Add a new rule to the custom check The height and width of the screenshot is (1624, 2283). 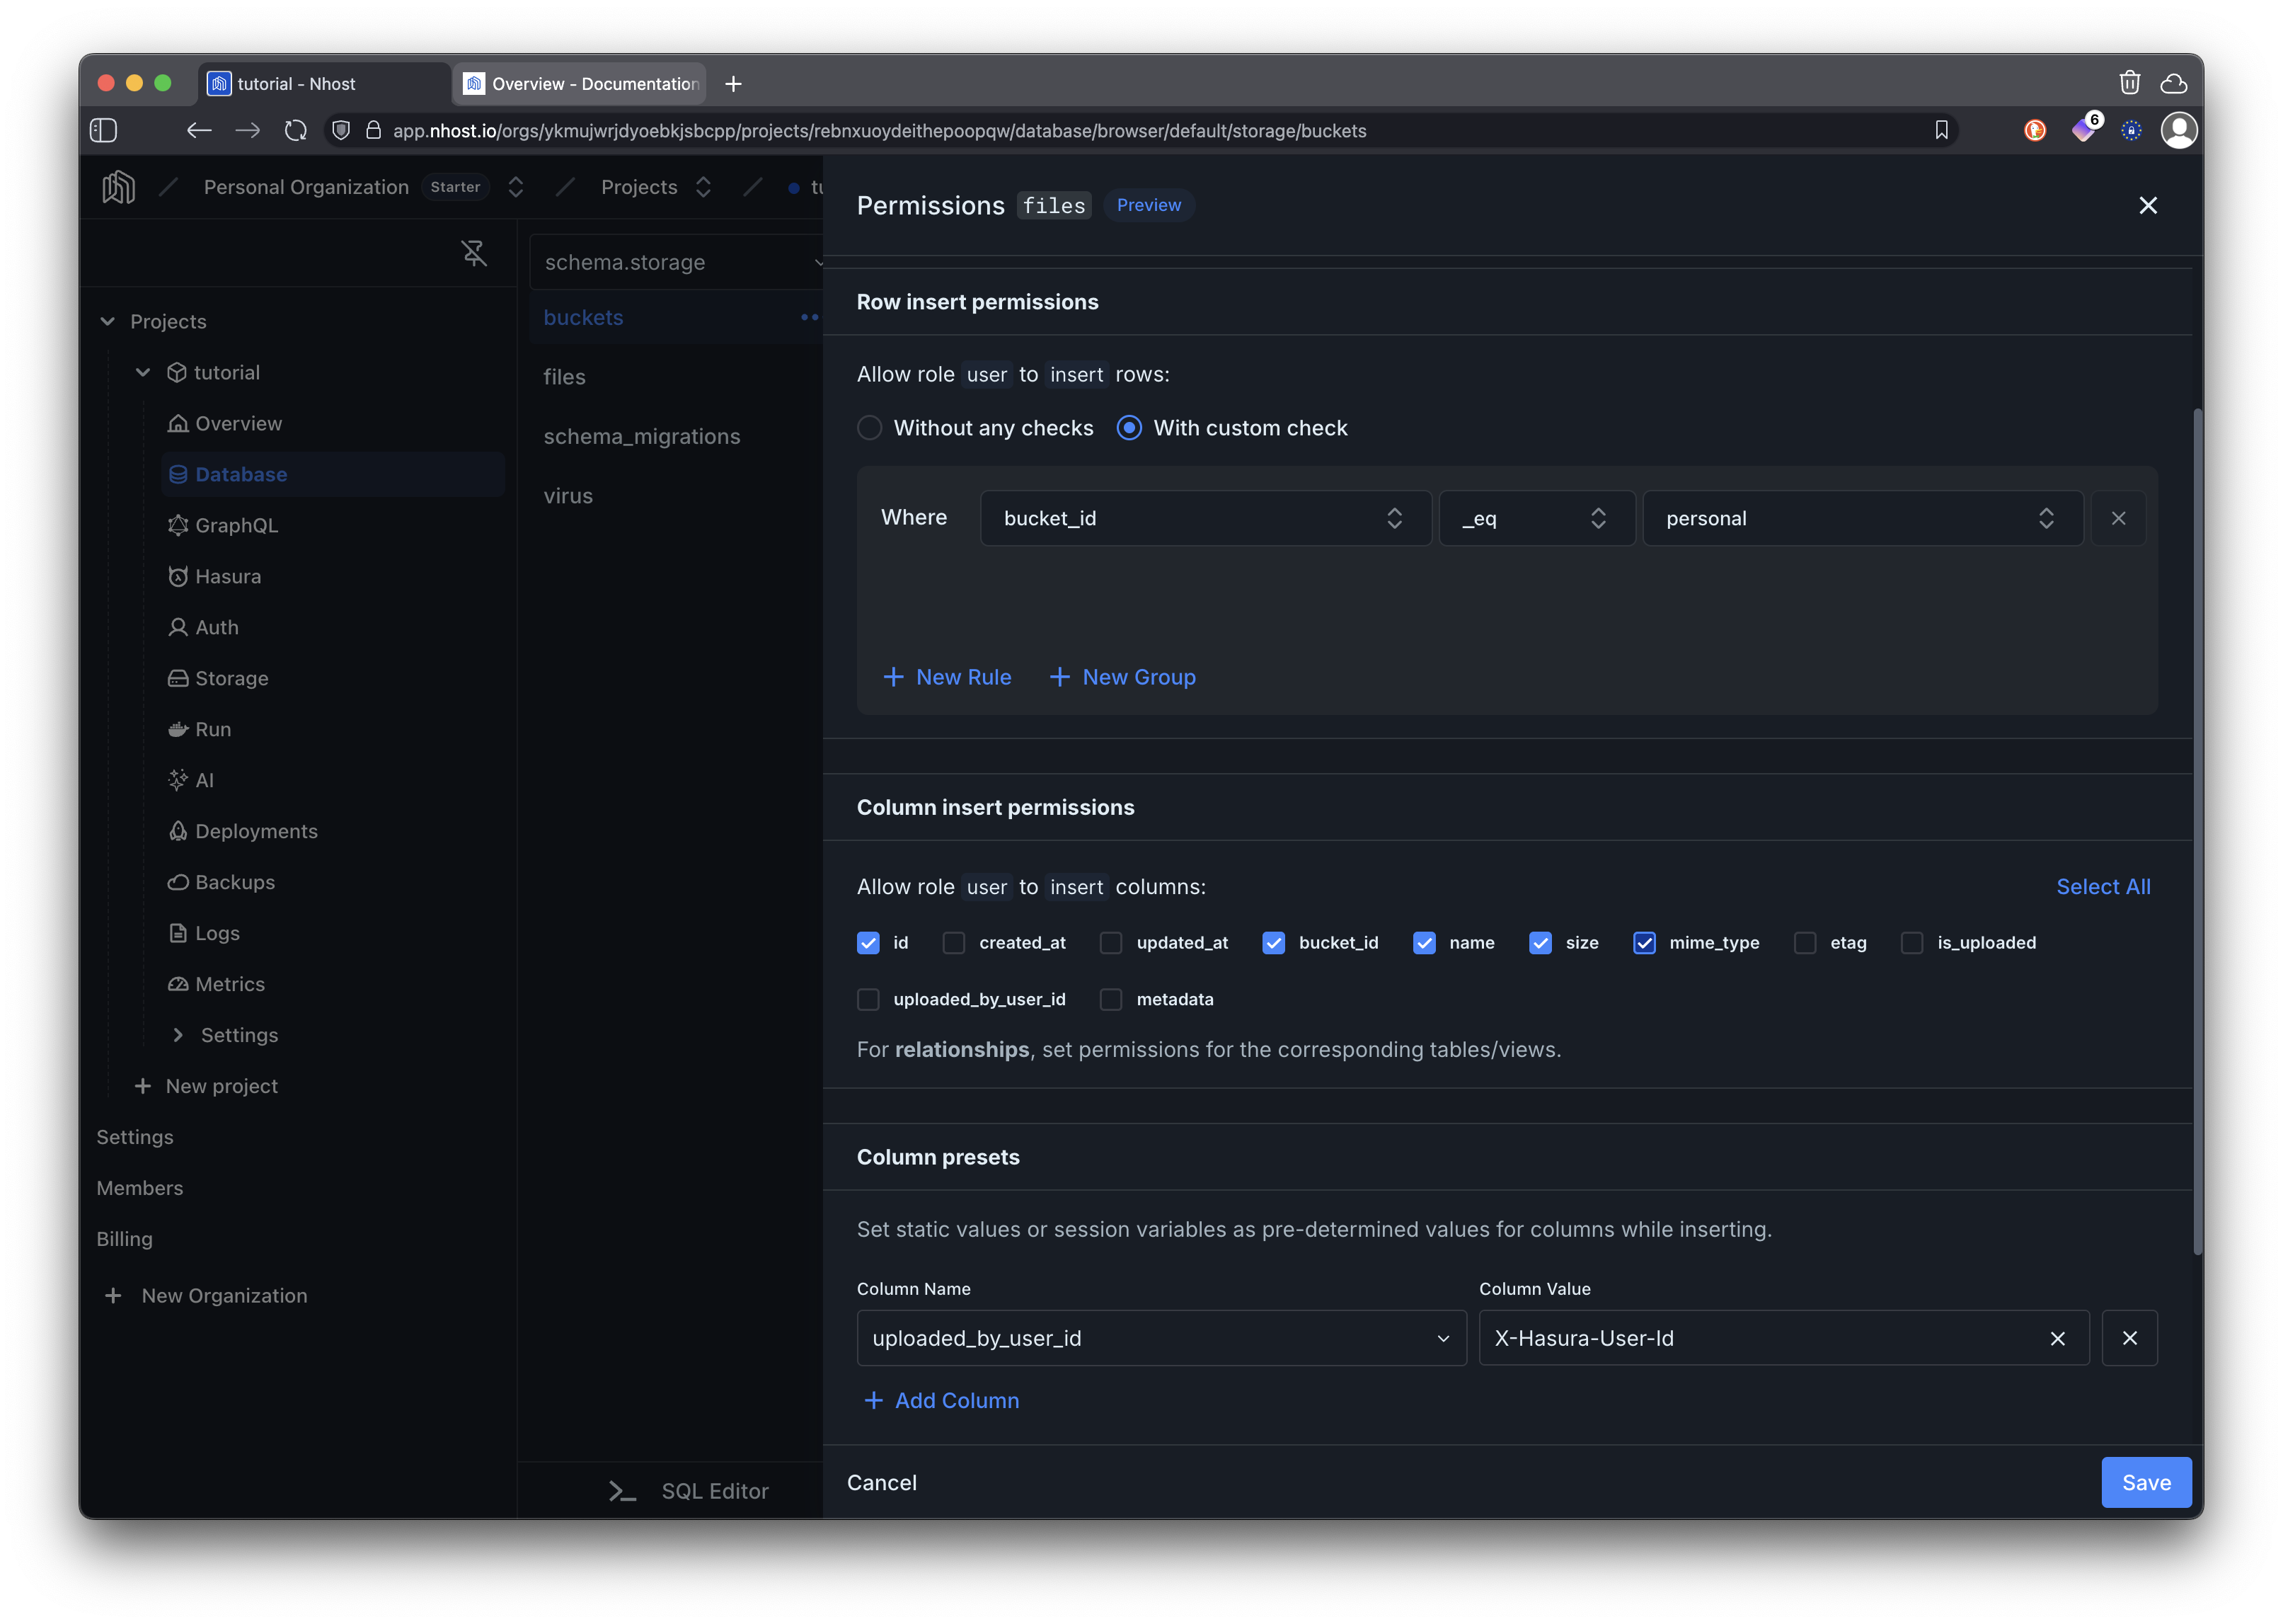coord(947,677)
